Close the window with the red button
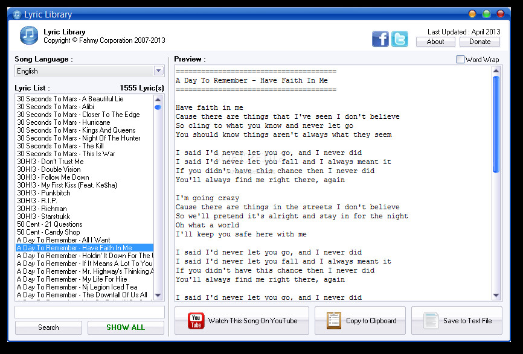The width and height of the screenshot is (523, 354). (501, 14)
